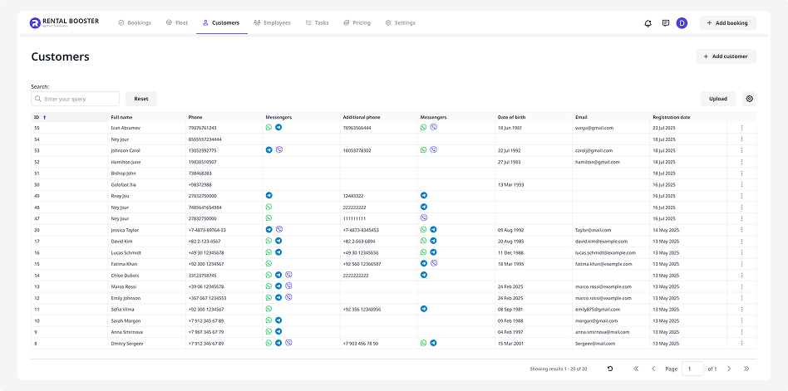Image resolution: width=788 pixels, height=391 pixels.
Task: Click the user avatar D
Action: (x=682, y=23)
